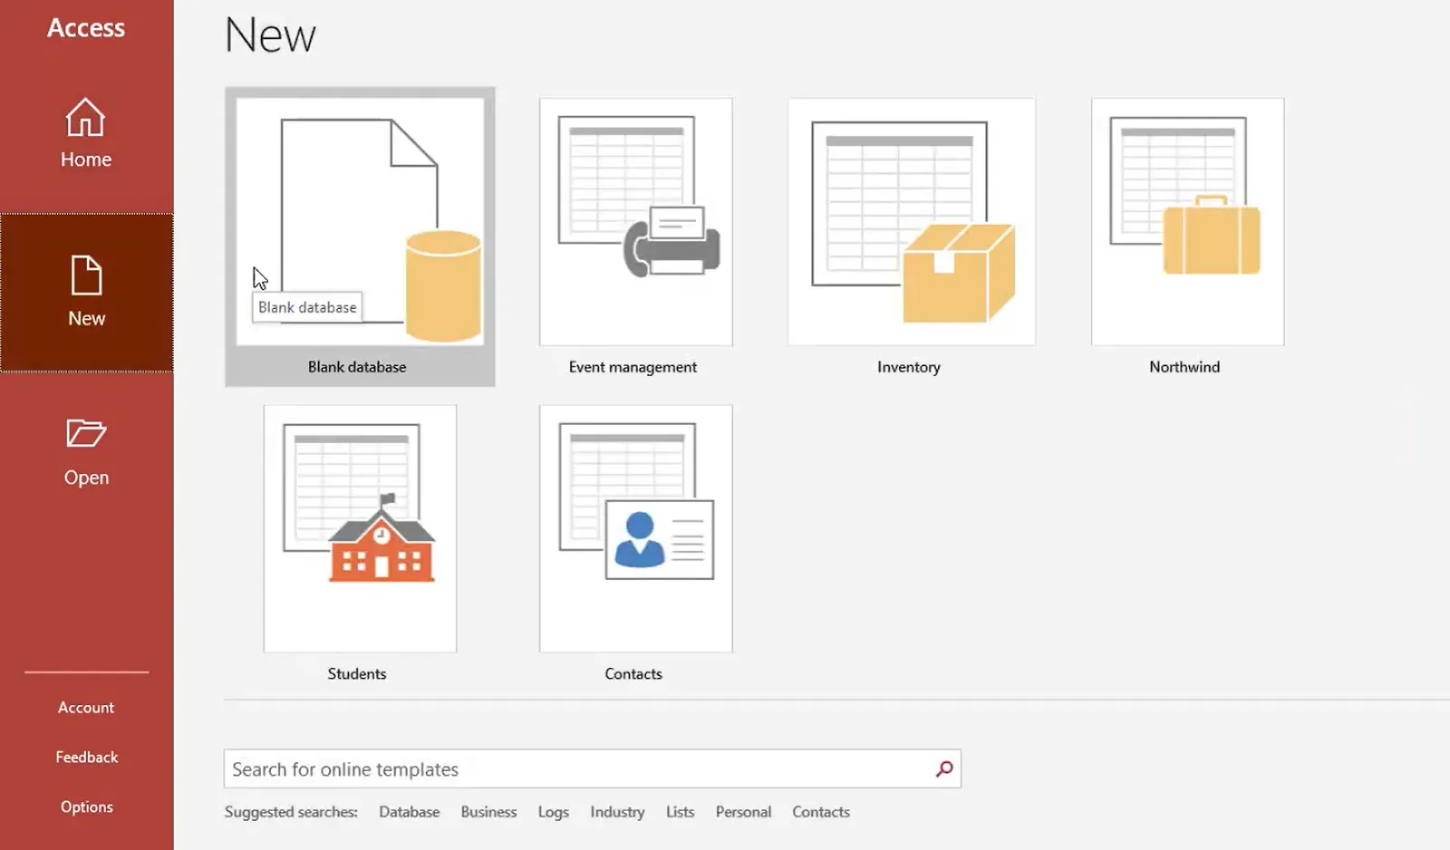
Task: Select the Students schoolhouse template
Action: click(360, 528)
